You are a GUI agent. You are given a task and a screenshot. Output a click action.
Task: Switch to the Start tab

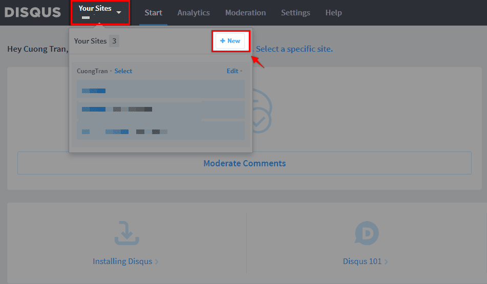tap(154, 13)
